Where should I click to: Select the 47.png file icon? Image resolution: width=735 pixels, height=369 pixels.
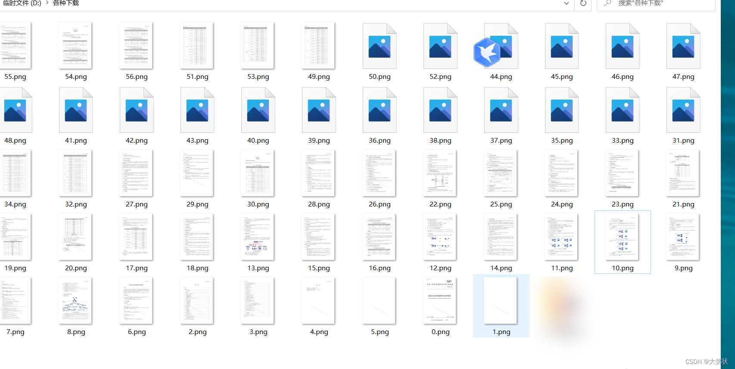(x=683, y=46)
